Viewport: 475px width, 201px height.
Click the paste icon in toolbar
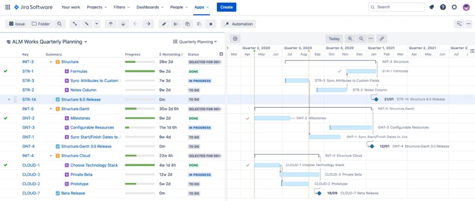click(199, 24)
